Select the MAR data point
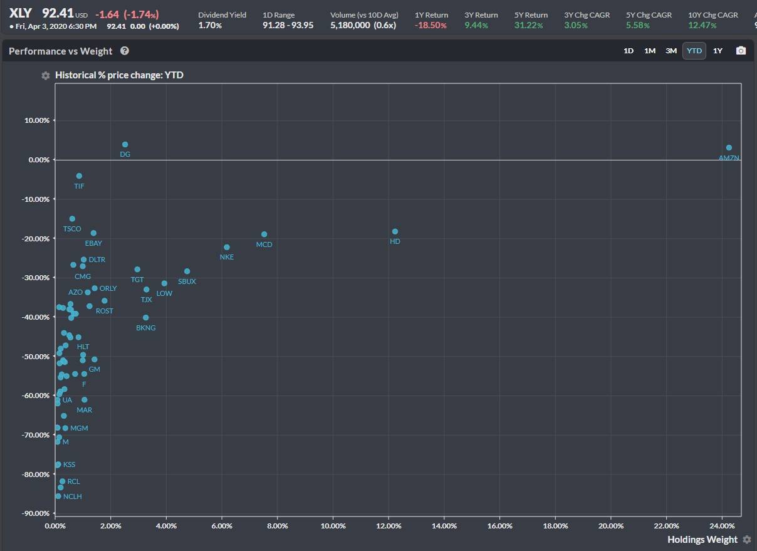 pyautogui.click(x=85, y=400)
